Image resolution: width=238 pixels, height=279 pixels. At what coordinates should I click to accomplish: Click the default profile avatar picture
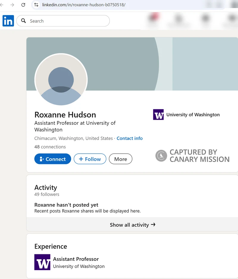(x=61, y=80)
